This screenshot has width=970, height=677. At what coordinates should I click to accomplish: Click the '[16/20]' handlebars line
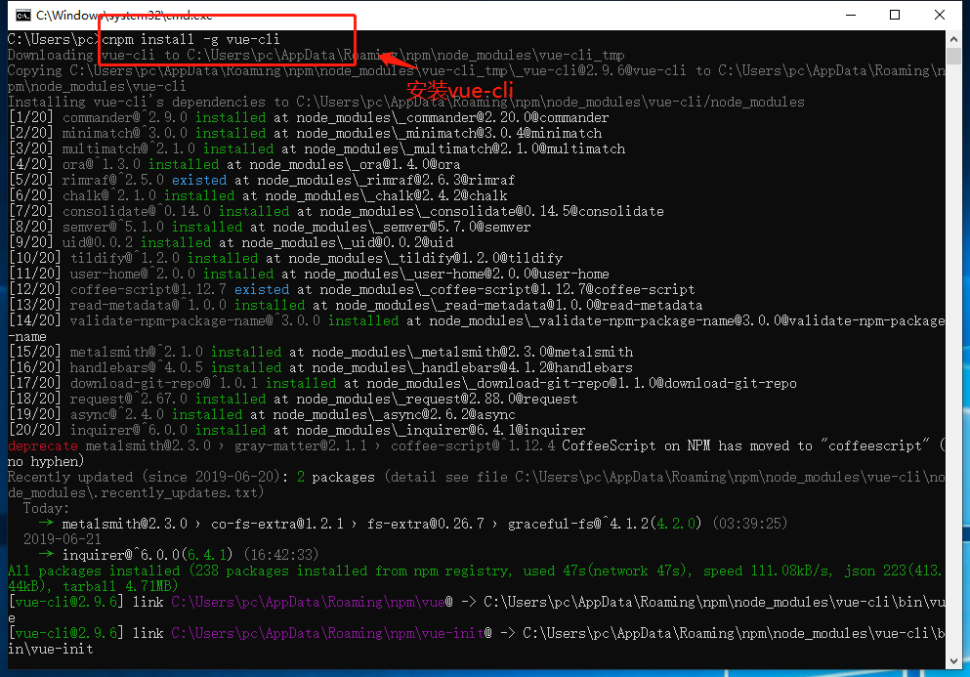[x=320, y=368]
